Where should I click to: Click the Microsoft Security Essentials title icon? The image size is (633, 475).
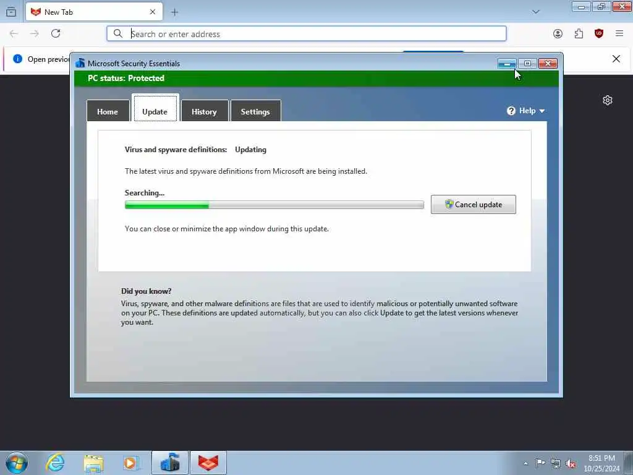[x=80, y=63]
